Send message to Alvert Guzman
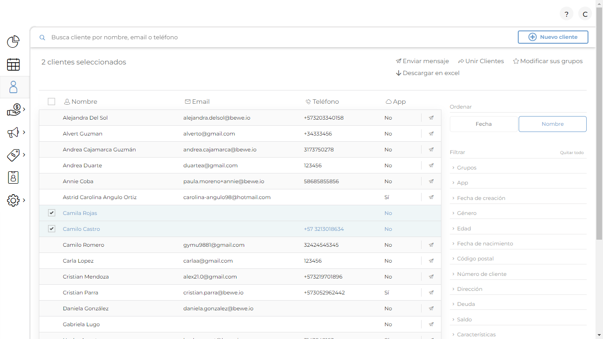603x339 pixels. (431, 134)
